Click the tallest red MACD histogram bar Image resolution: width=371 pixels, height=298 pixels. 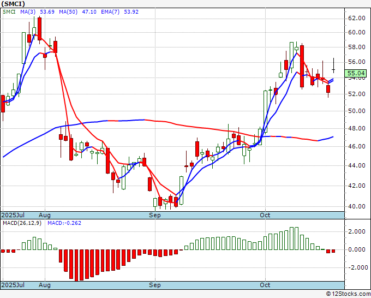tap(76, 265)
